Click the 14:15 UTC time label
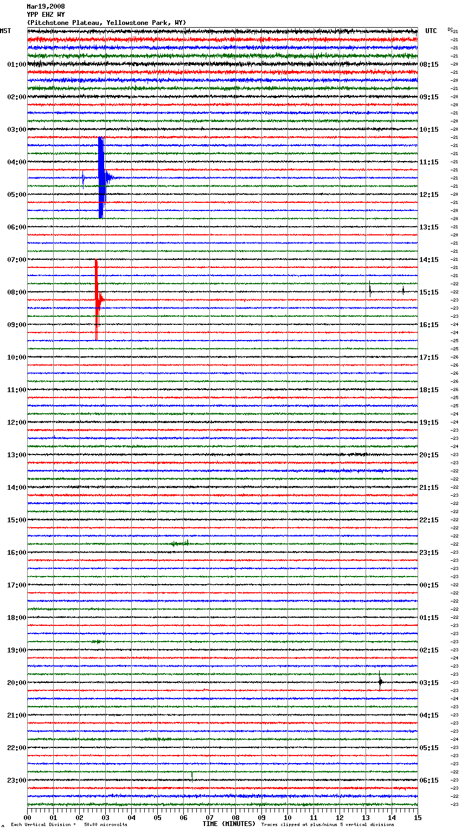 click(x=429, y=260)
